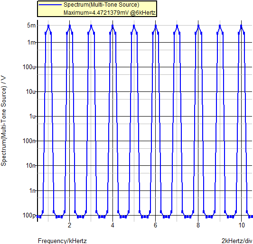The image size is (253, 244).
Task: Click the spectrum peak at 10 kHz
Action: [242, 26]
